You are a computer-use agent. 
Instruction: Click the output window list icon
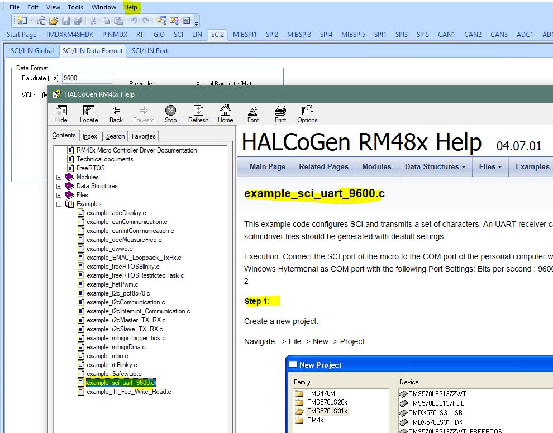click(x=187, y=21)
